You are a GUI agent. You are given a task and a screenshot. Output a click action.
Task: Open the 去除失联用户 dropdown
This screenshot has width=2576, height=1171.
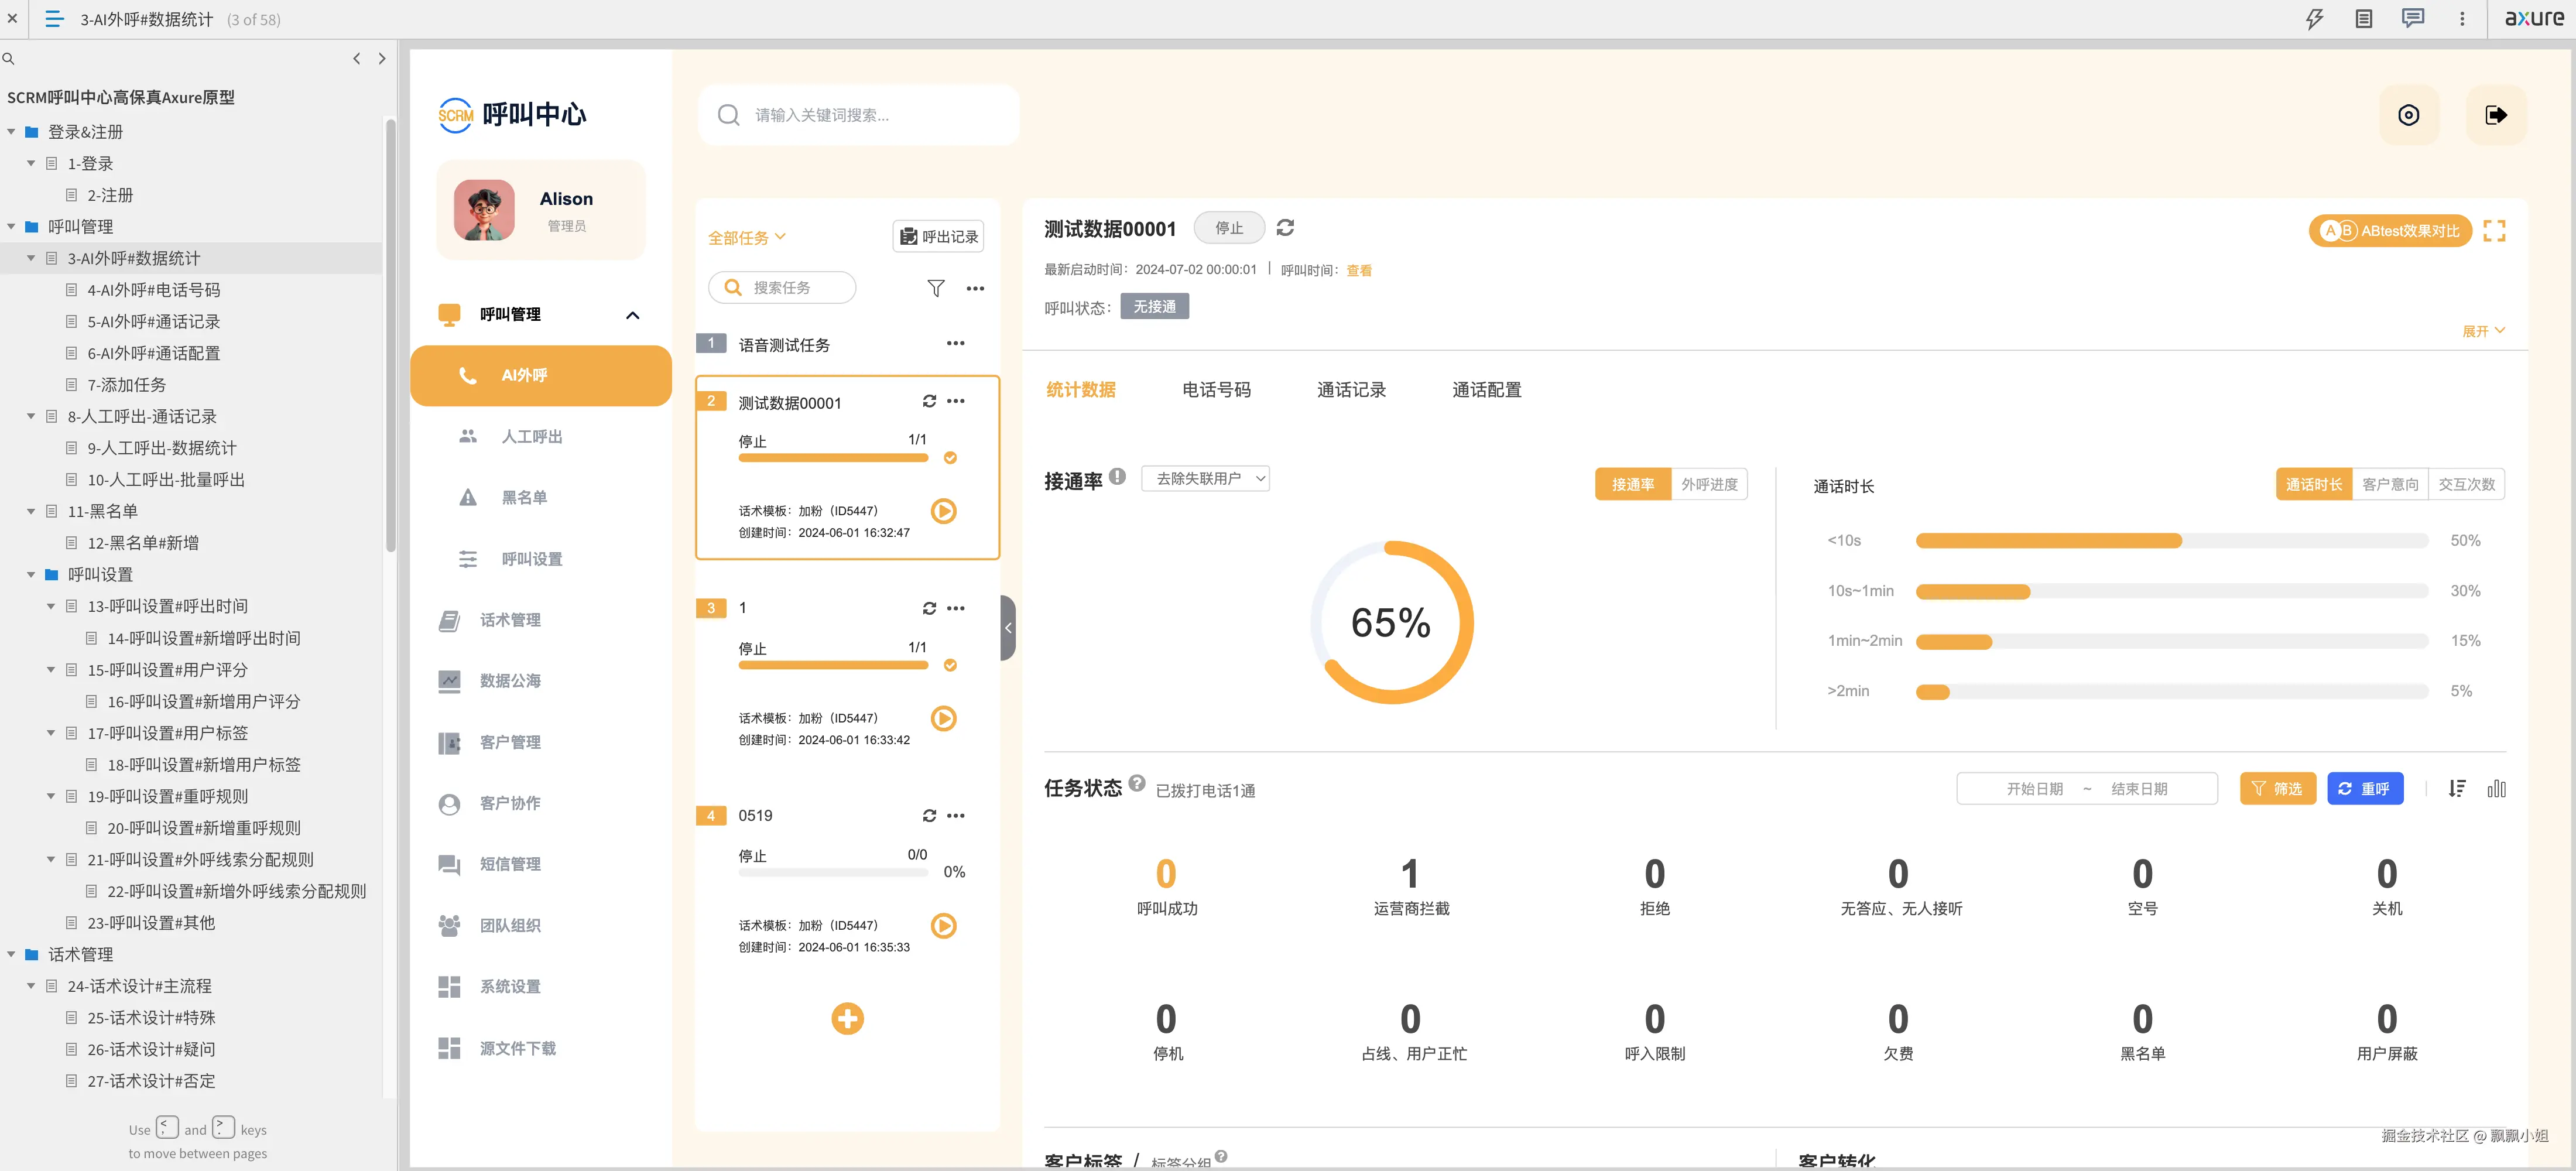(1206, 478)
